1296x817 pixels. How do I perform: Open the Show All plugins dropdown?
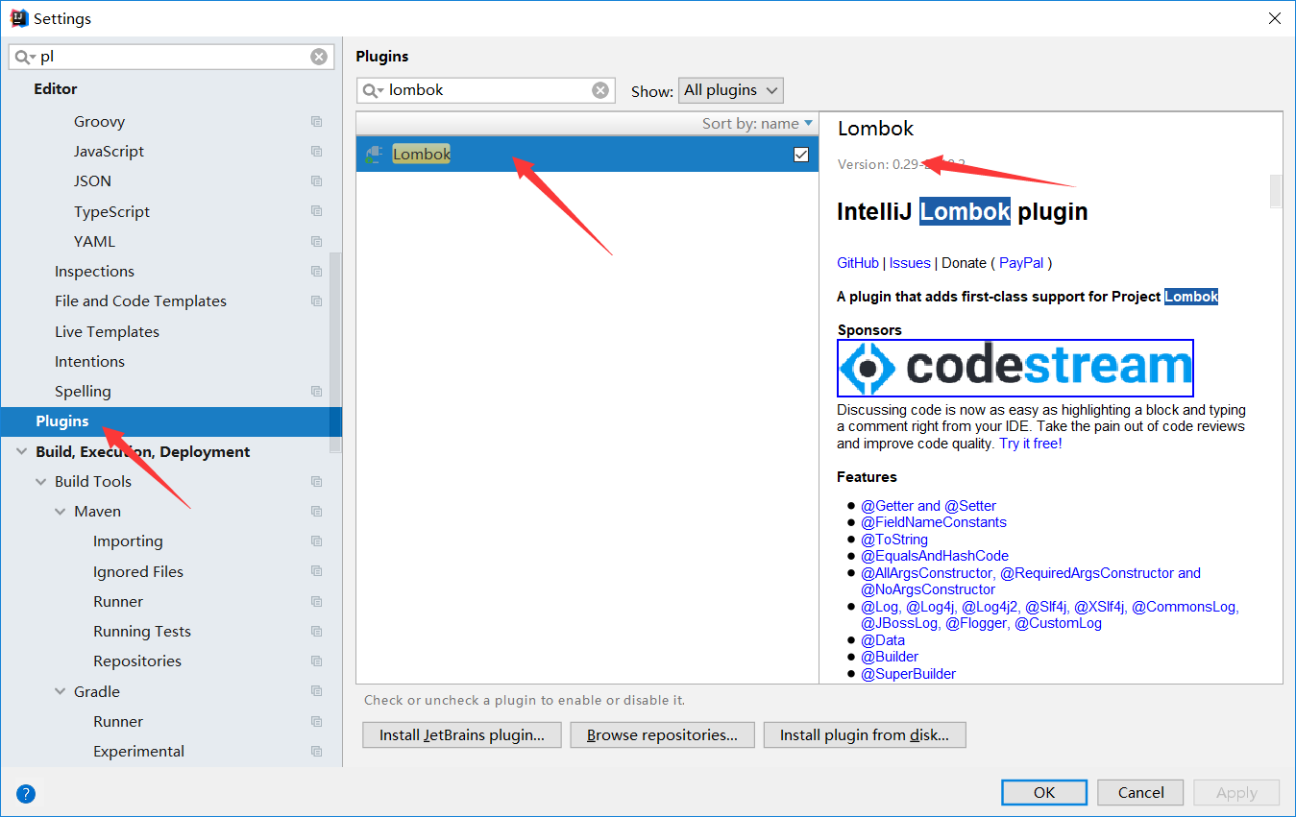(x=731, y=90)
